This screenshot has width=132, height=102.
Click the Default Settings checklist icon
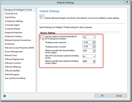tap(42, 17)
